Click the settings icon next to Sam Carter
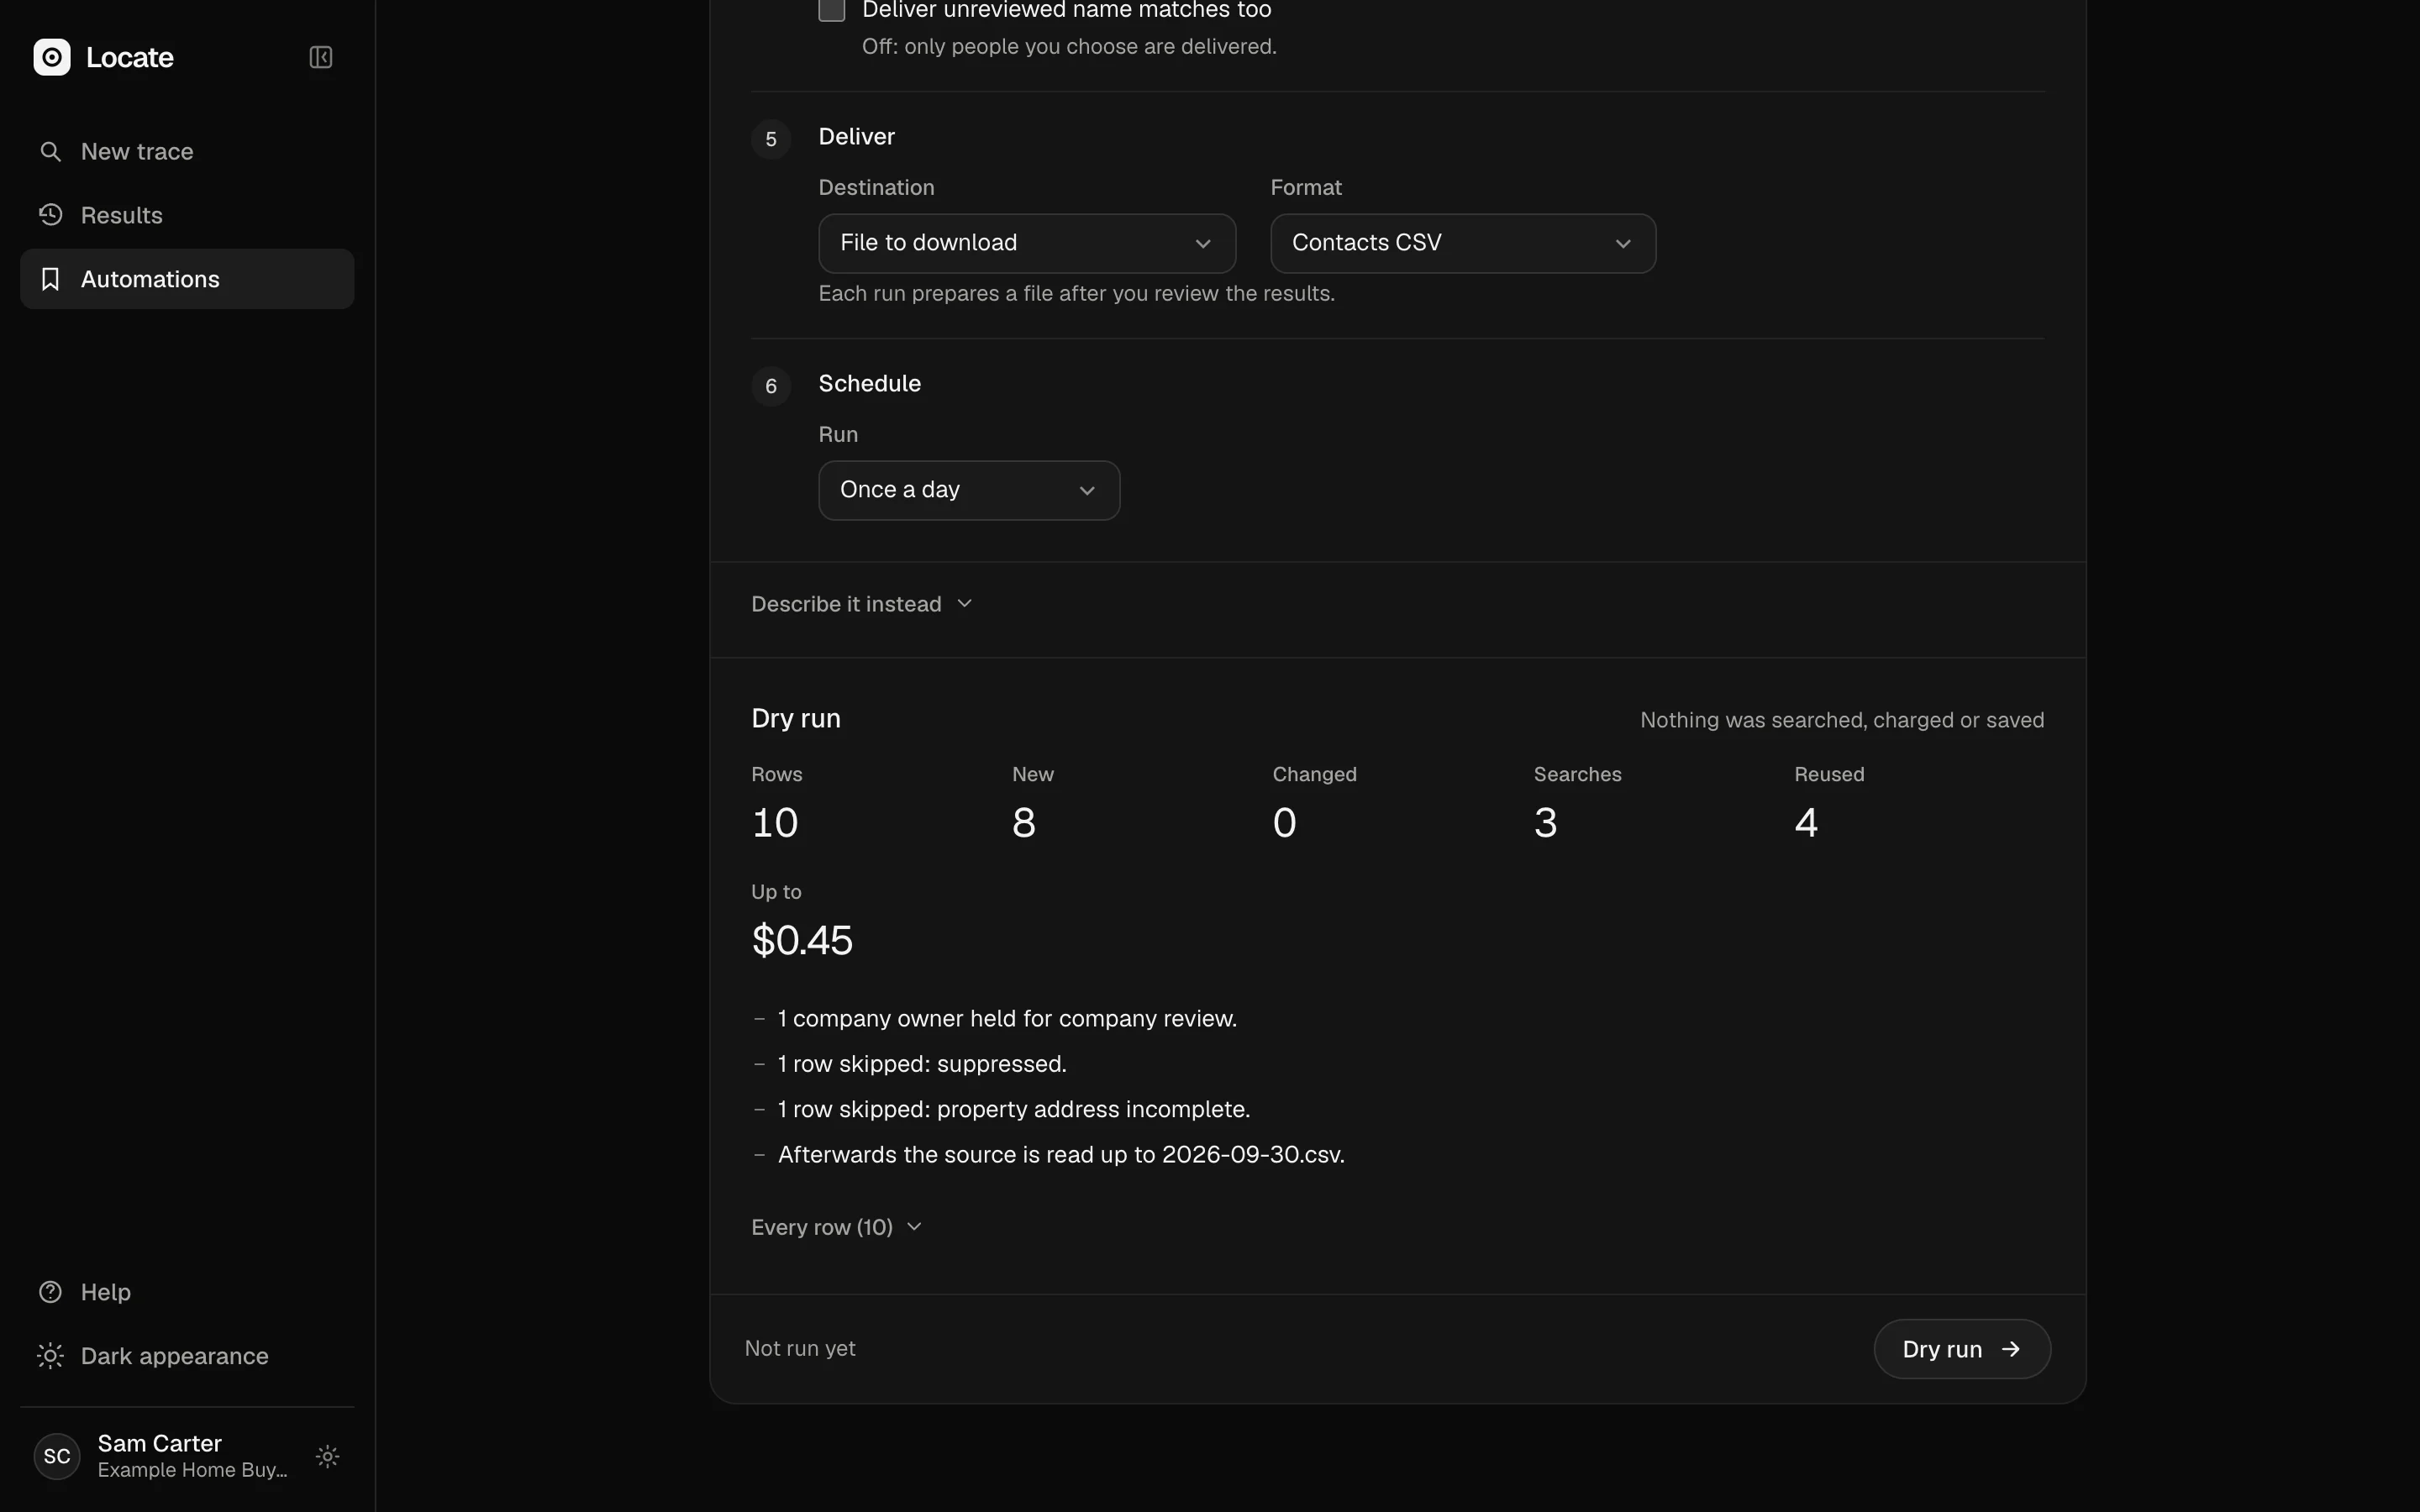Viewport: 2420px width, 1512px height. point(327,1456)
